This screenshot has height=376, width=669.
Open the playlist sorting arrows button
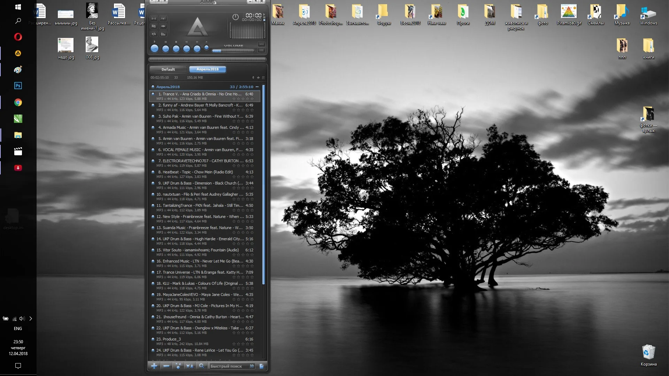(x=190, y=366)
